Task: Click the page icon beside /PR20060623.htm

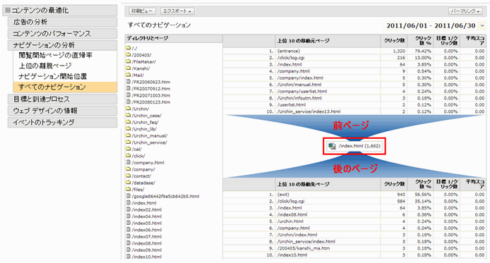Action: pos(128,81)
